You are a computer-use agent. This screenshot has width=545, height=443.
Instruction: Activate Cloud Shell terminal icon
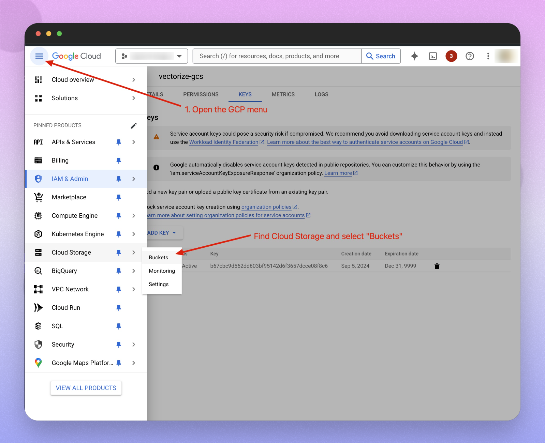[433, 56]
